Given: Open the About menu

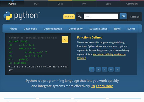Looking at the screenshot, I should [13, 29].
